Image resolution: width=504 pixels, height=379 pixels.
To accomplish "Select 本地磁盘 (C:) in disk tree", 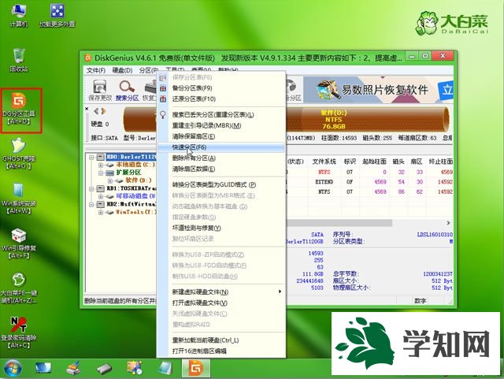I will coord(135,165).
